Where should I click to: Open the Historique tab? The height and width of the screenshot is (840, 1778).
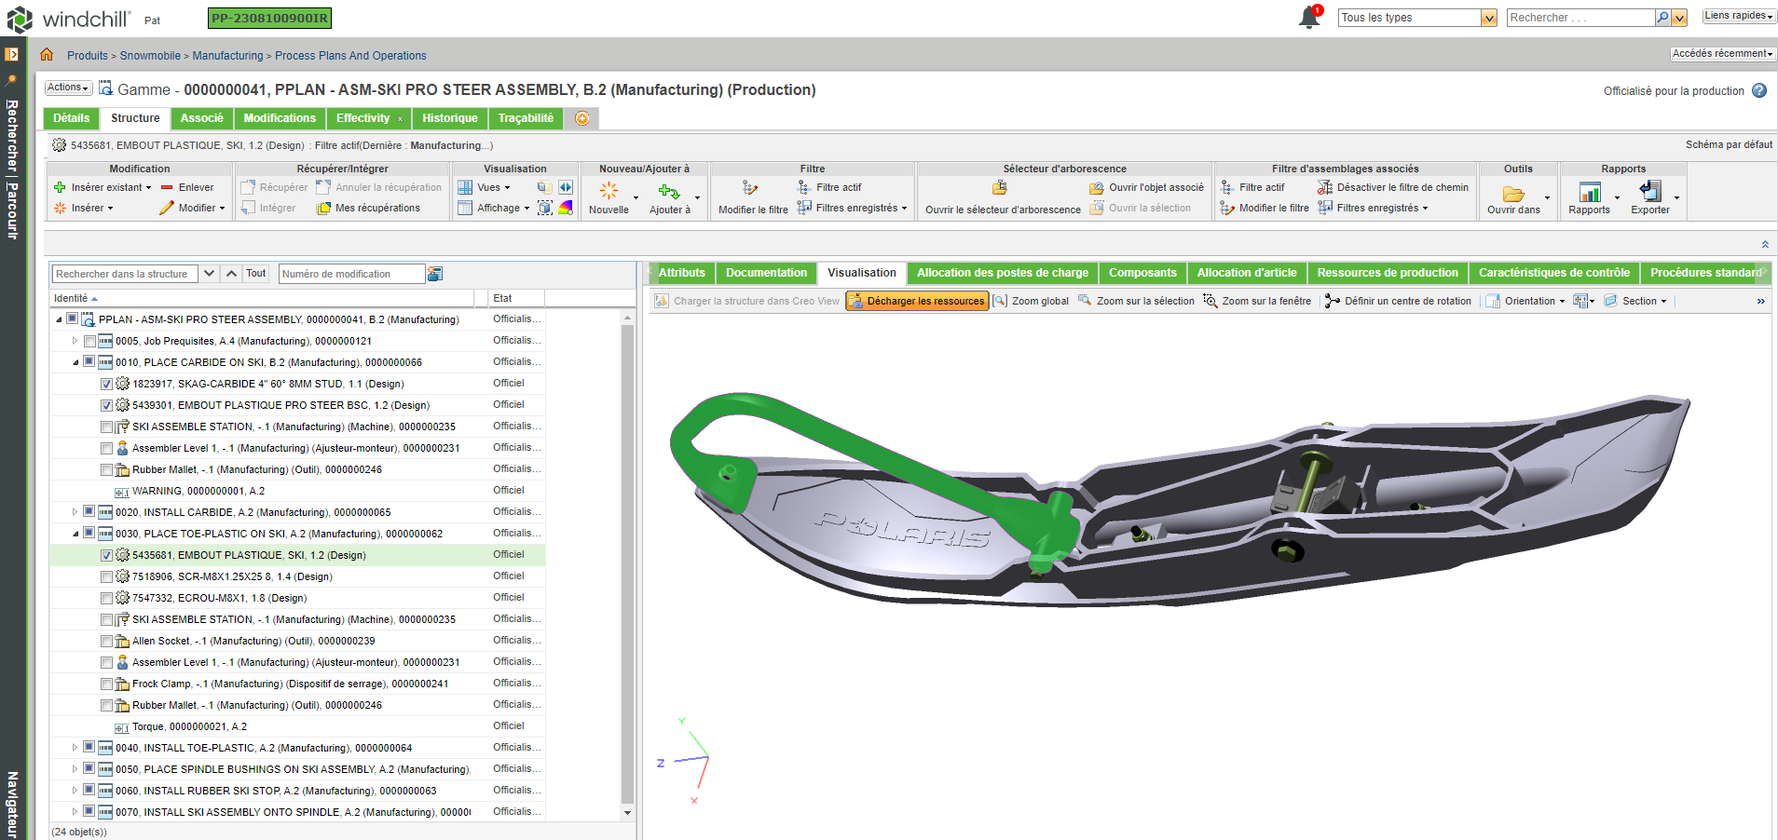coord(450,118)
